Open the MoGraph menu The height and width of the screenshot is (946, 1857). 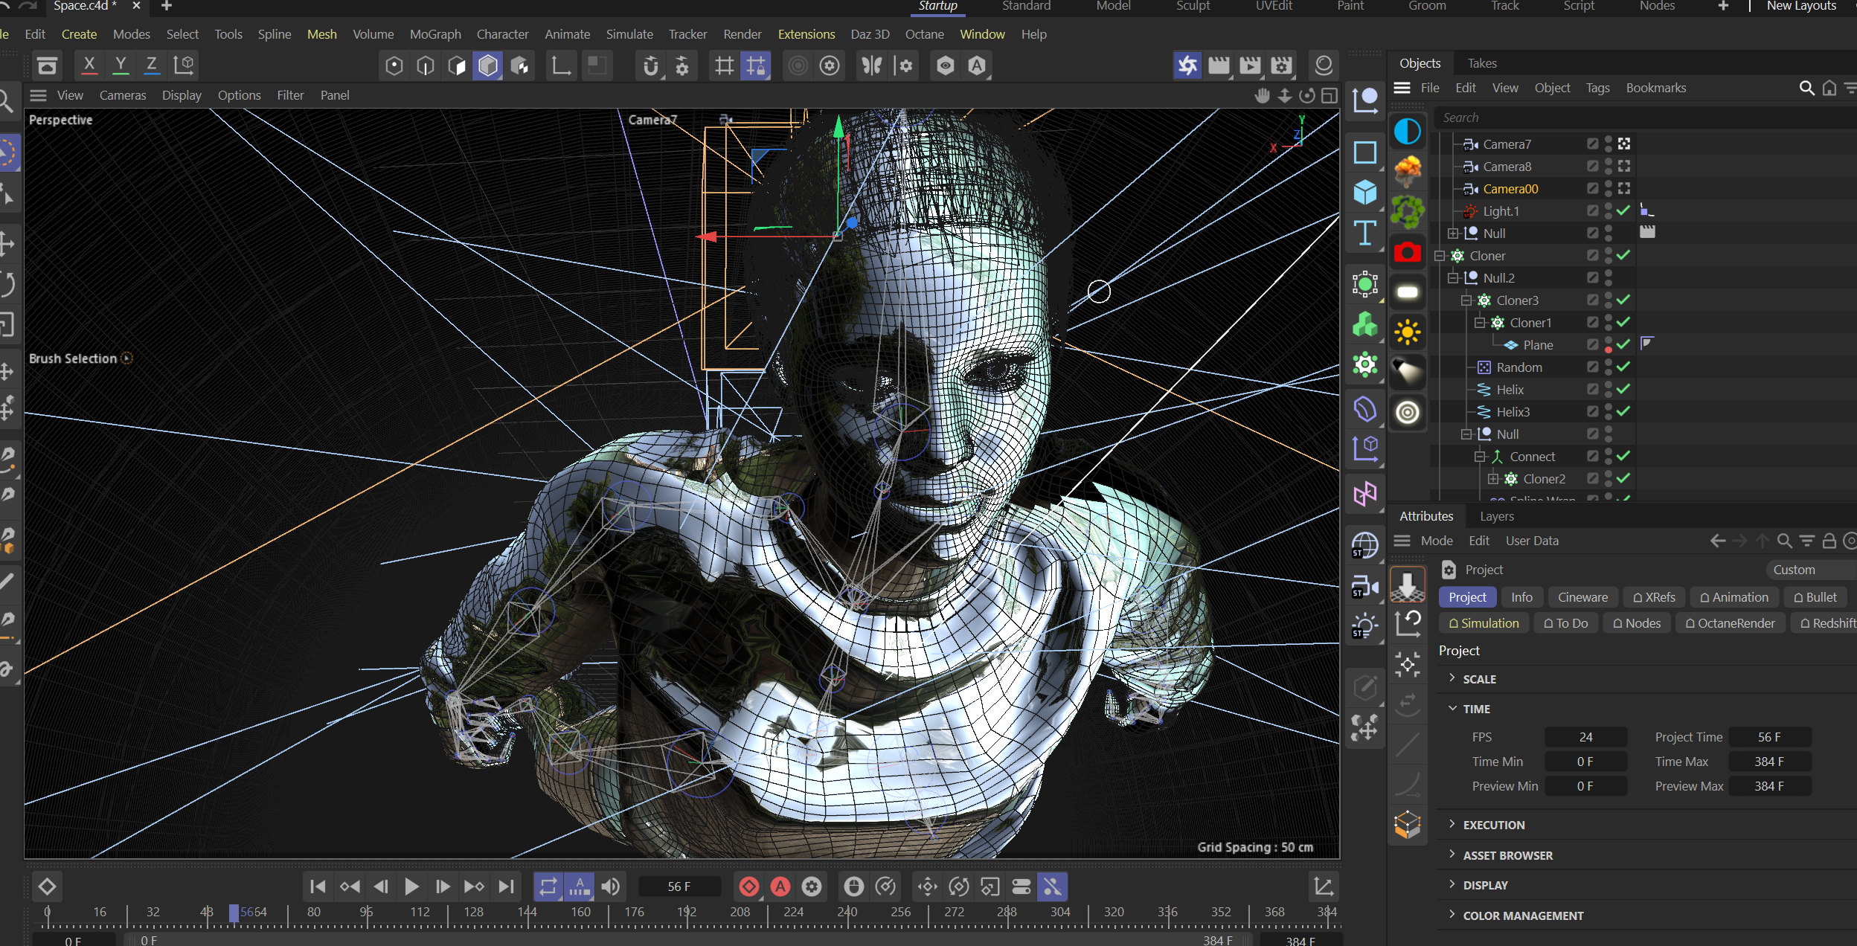(435, 34)
